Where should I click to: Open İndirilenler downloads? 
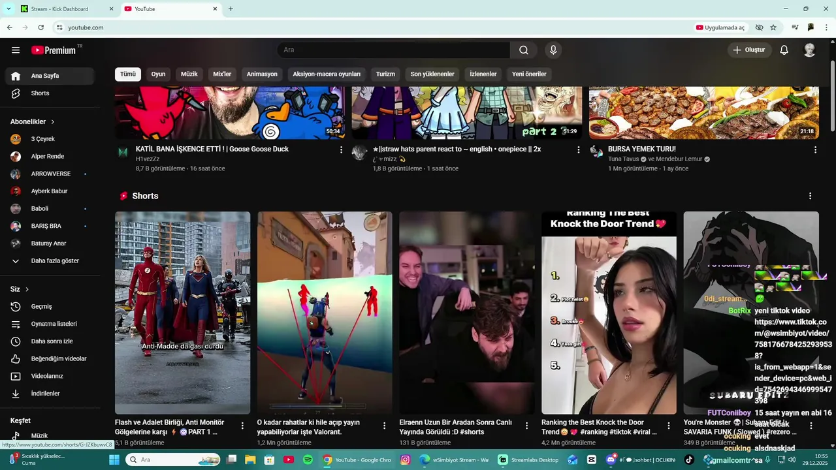pyautogui.click(x=50, y=394)
